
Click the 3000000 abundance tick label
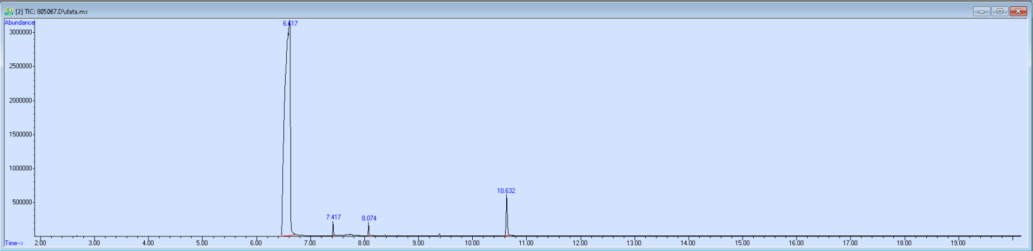(20, 32)
